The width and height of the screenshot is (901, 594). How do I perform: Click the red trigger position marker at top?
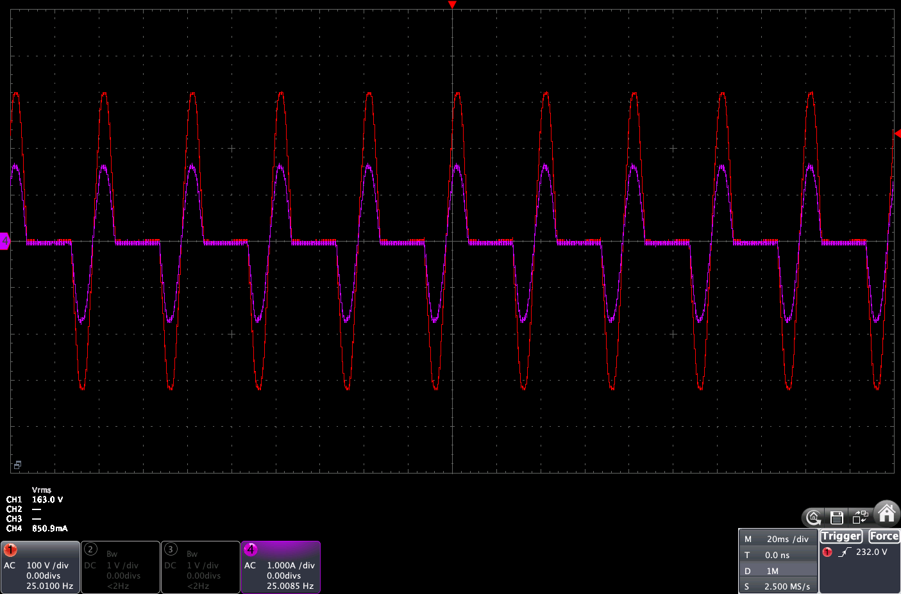452,5
